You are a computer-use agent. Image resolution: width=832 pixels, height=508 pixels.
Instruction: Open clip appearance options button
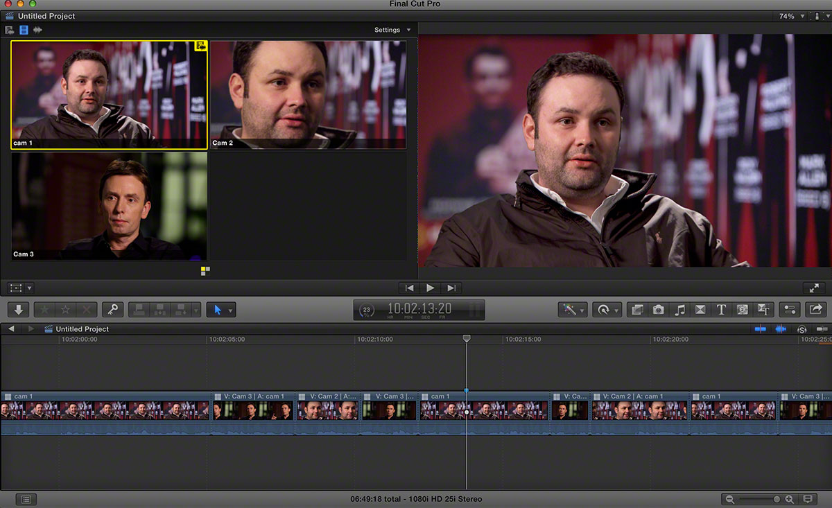click(x=808, y=499)
